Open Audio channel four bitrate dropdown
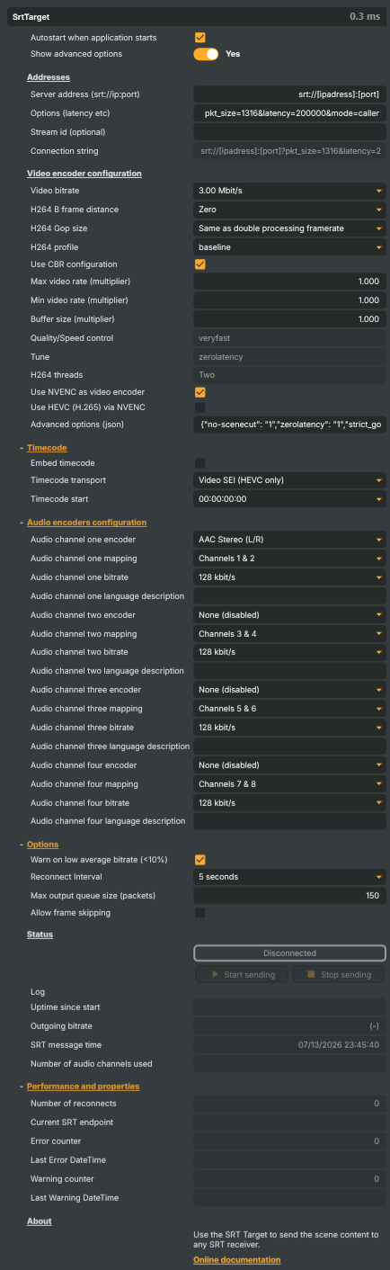390x1270 pixels. (290, 802)
